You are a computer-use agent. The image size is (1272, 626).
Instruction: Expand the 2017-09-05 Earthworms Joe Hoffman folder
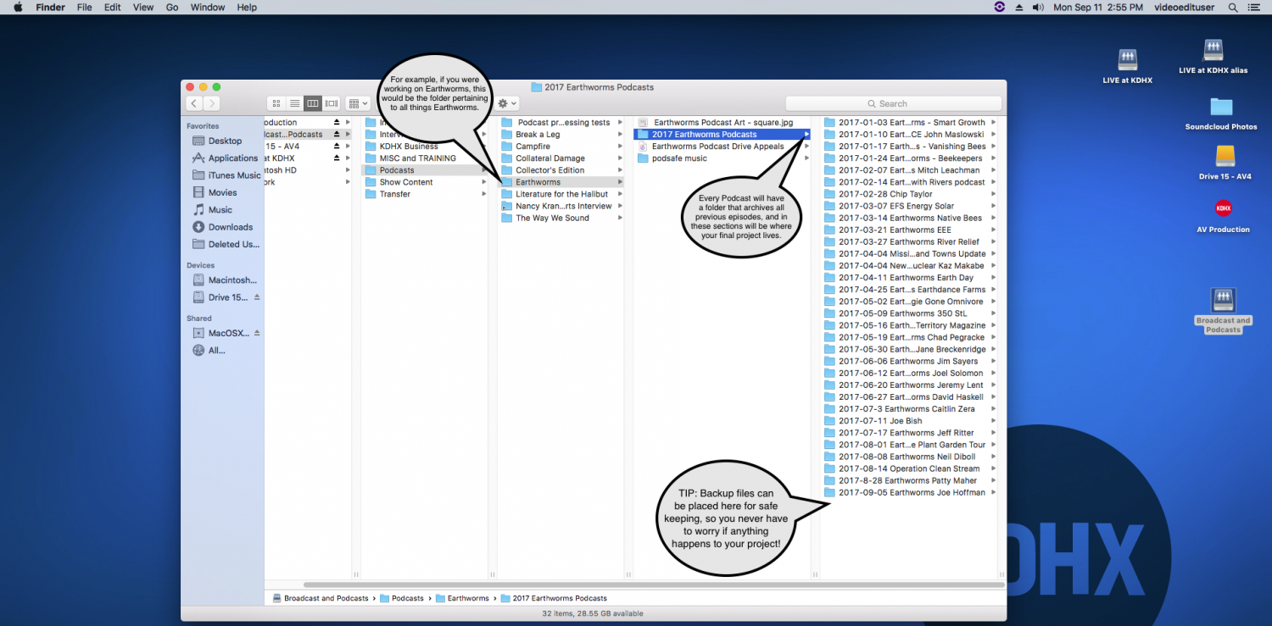tap(993, 492)
